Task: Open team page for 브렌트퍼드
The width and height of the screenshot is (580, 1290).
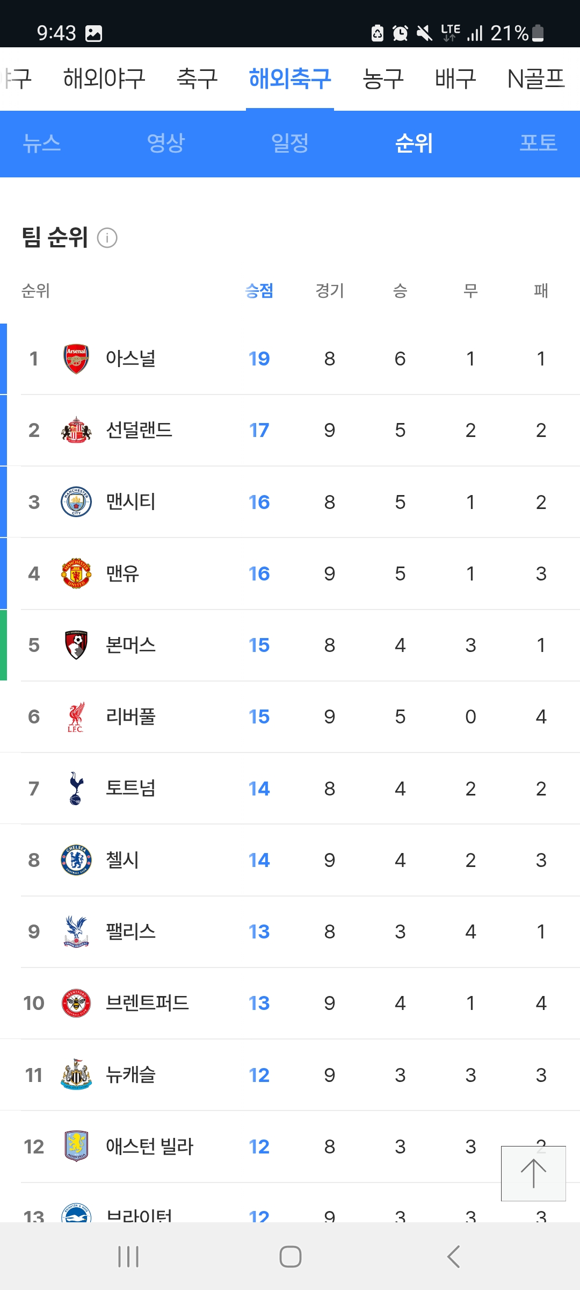Action: [147, 1003]
